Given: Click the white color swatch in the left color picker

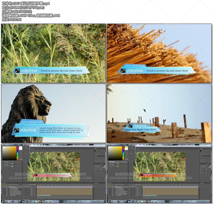Looking at the screenshot, I should [x=21, y=148].
